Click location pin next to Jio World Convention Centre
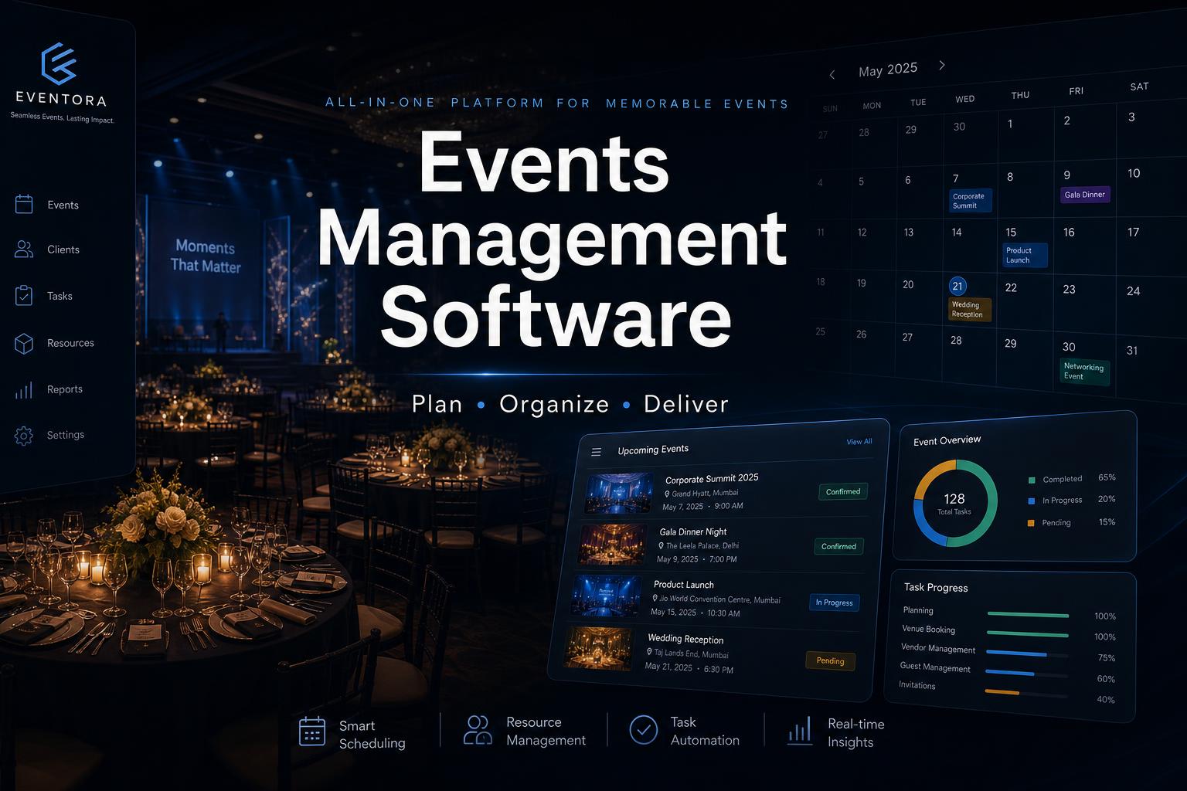 [x=655, y=598]
